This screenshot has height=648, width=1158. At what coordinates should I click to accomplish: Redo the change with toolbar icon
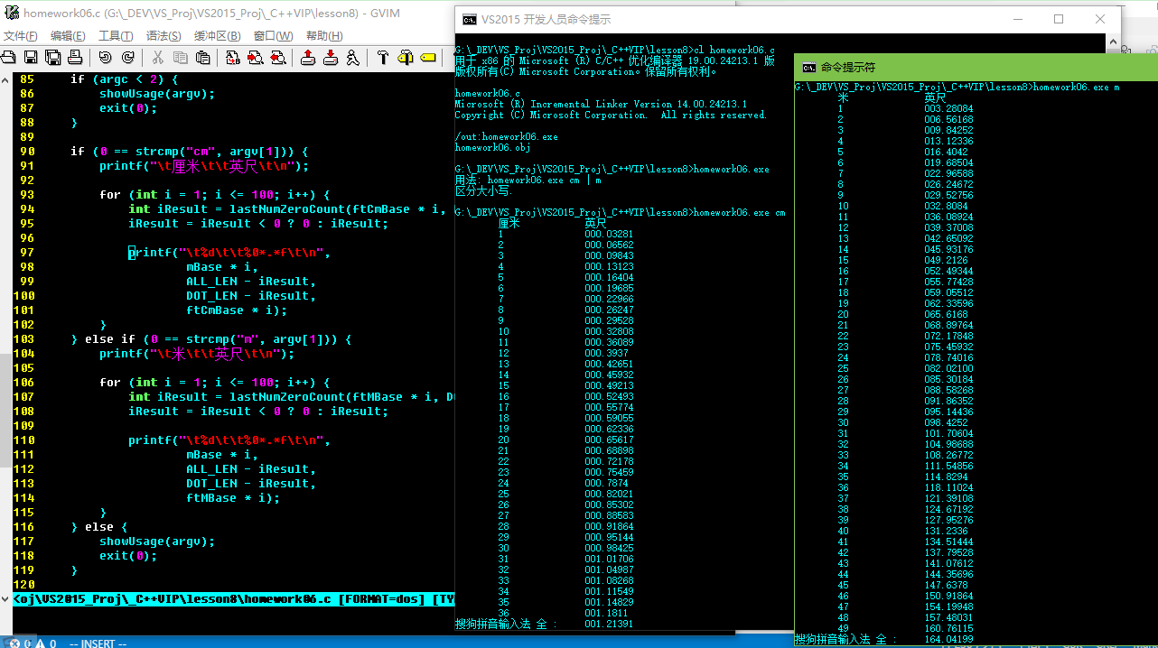127,58
